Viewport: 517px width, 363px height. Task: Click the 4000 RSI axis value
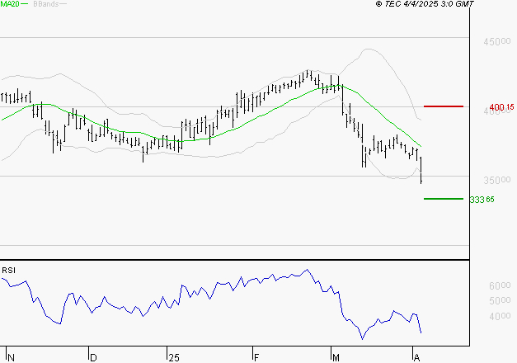(x=501, y=317)
